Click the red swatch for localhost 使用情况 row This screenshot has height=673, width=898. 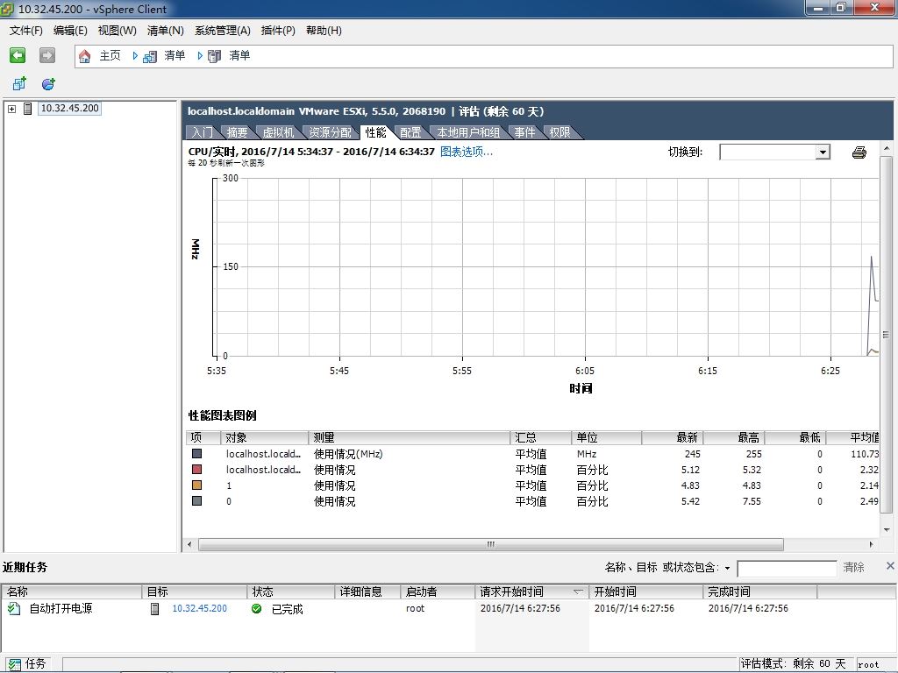(197, 470)
